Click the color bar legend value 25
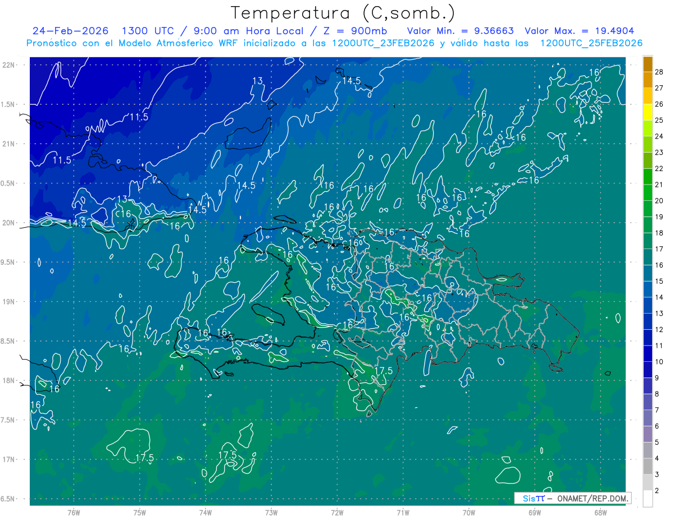 click(x=659, y=120)
